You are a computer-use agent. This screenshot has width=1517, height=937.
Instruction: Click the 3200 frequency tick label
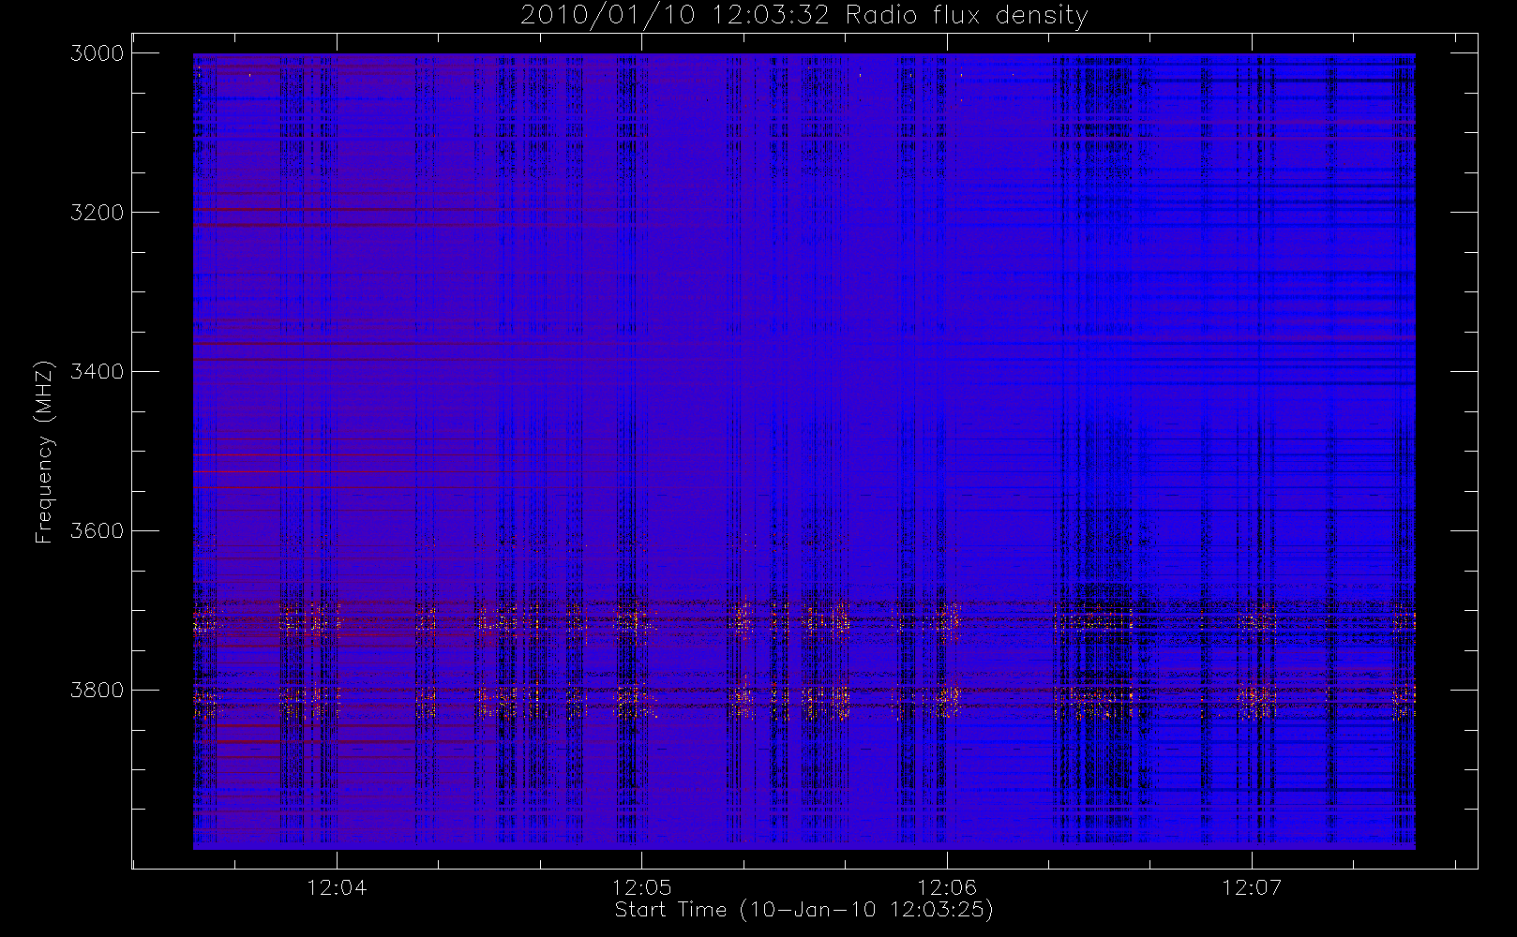[98, 213]
